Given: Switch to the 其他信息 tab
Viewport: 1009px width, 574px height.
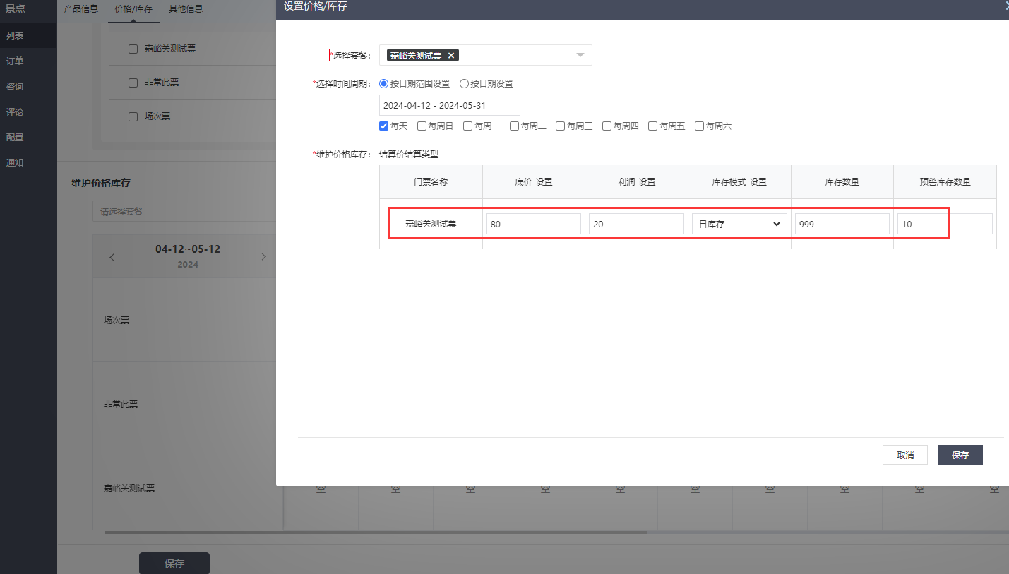Looking at the screenshot, I should coord(186,9).
